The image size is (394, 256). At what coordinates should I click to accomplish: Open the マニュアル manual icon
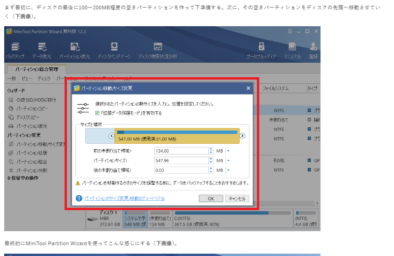pyautogui.click(x=292, y=47)
